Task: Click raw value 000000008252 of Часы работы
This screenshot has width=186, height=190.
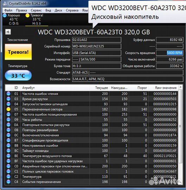Action: pos(165,120)
